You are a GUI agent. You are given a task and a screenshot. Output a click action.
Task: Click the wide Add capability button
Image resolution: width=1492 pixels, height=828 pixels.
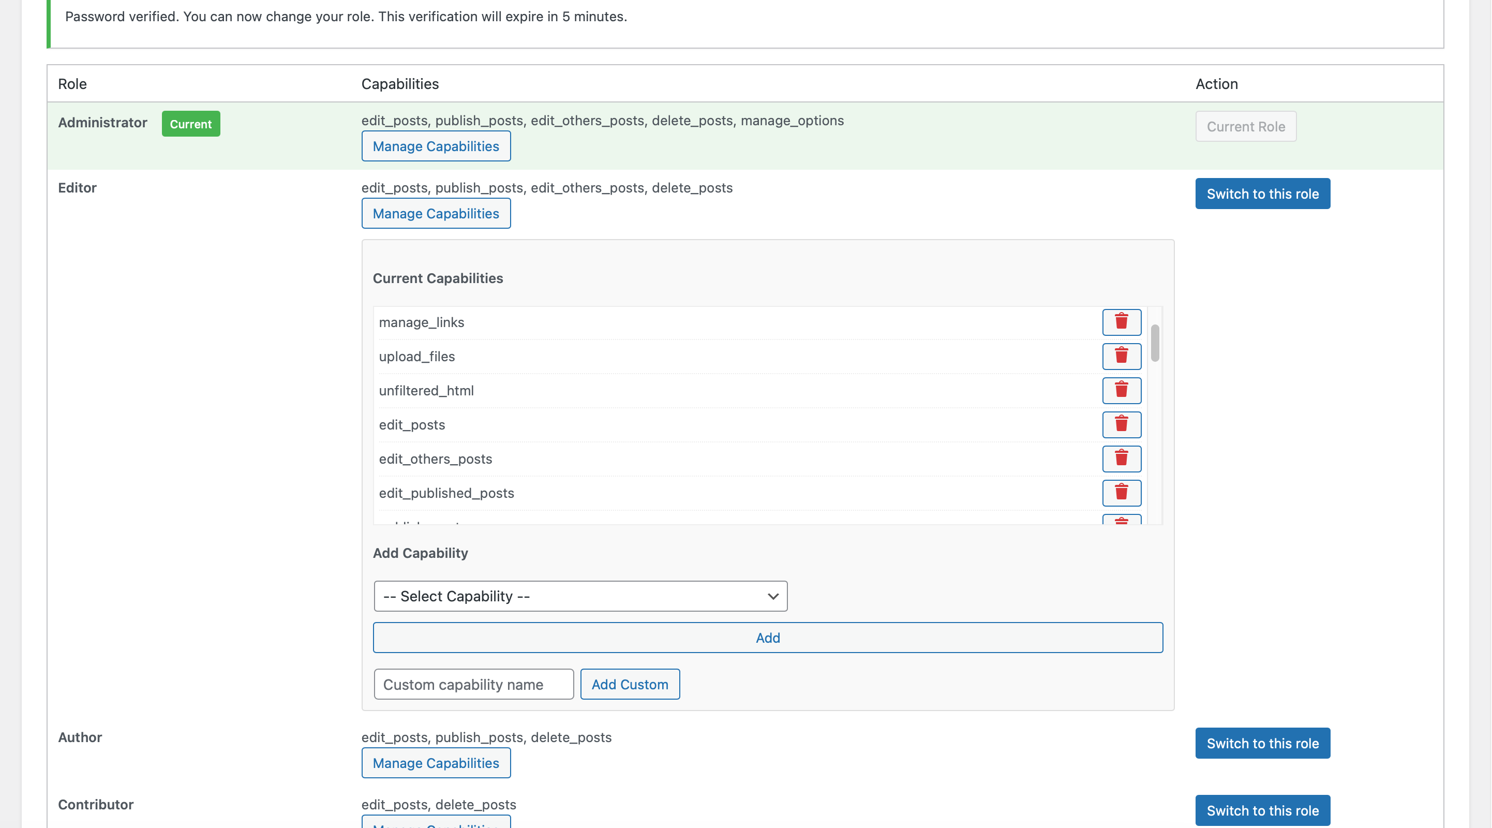coord(767,638)
